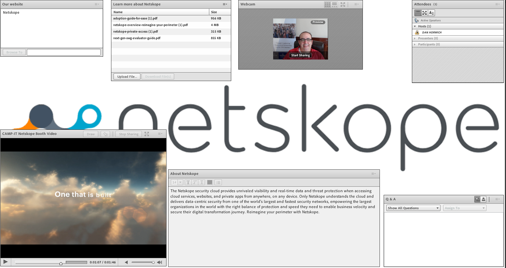Screen dimensions: 506x268
Task: Switch Q & A to the presenter view
Action: point(477,199)
